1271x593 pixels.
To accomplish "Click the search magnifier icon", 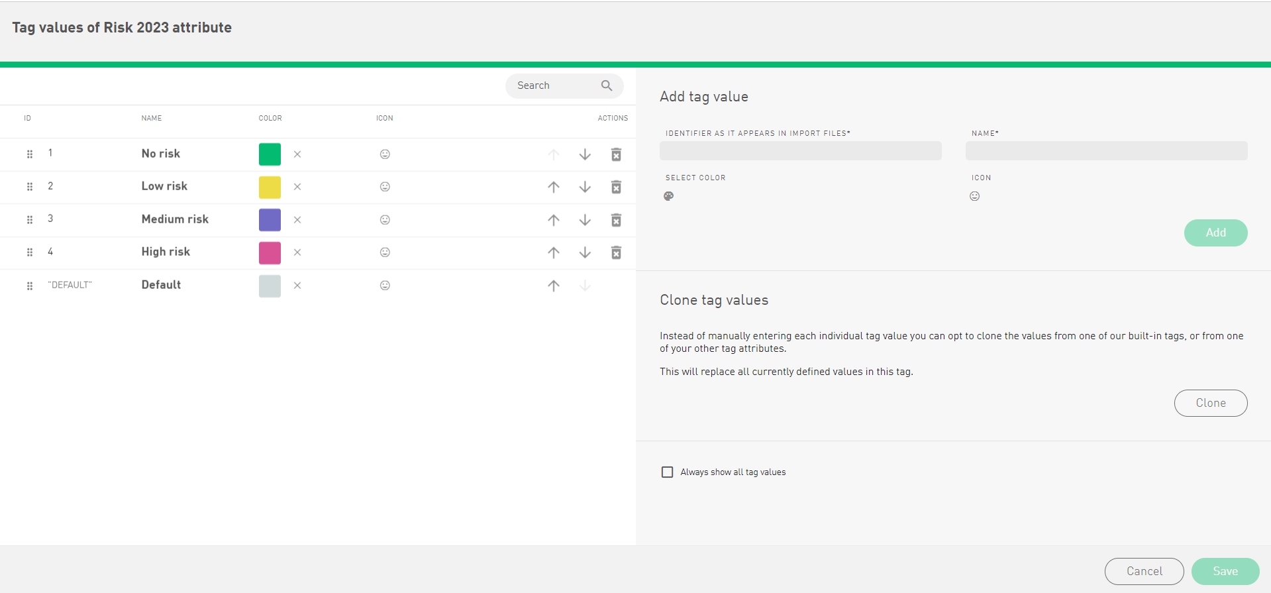I will tap(606, 85).
